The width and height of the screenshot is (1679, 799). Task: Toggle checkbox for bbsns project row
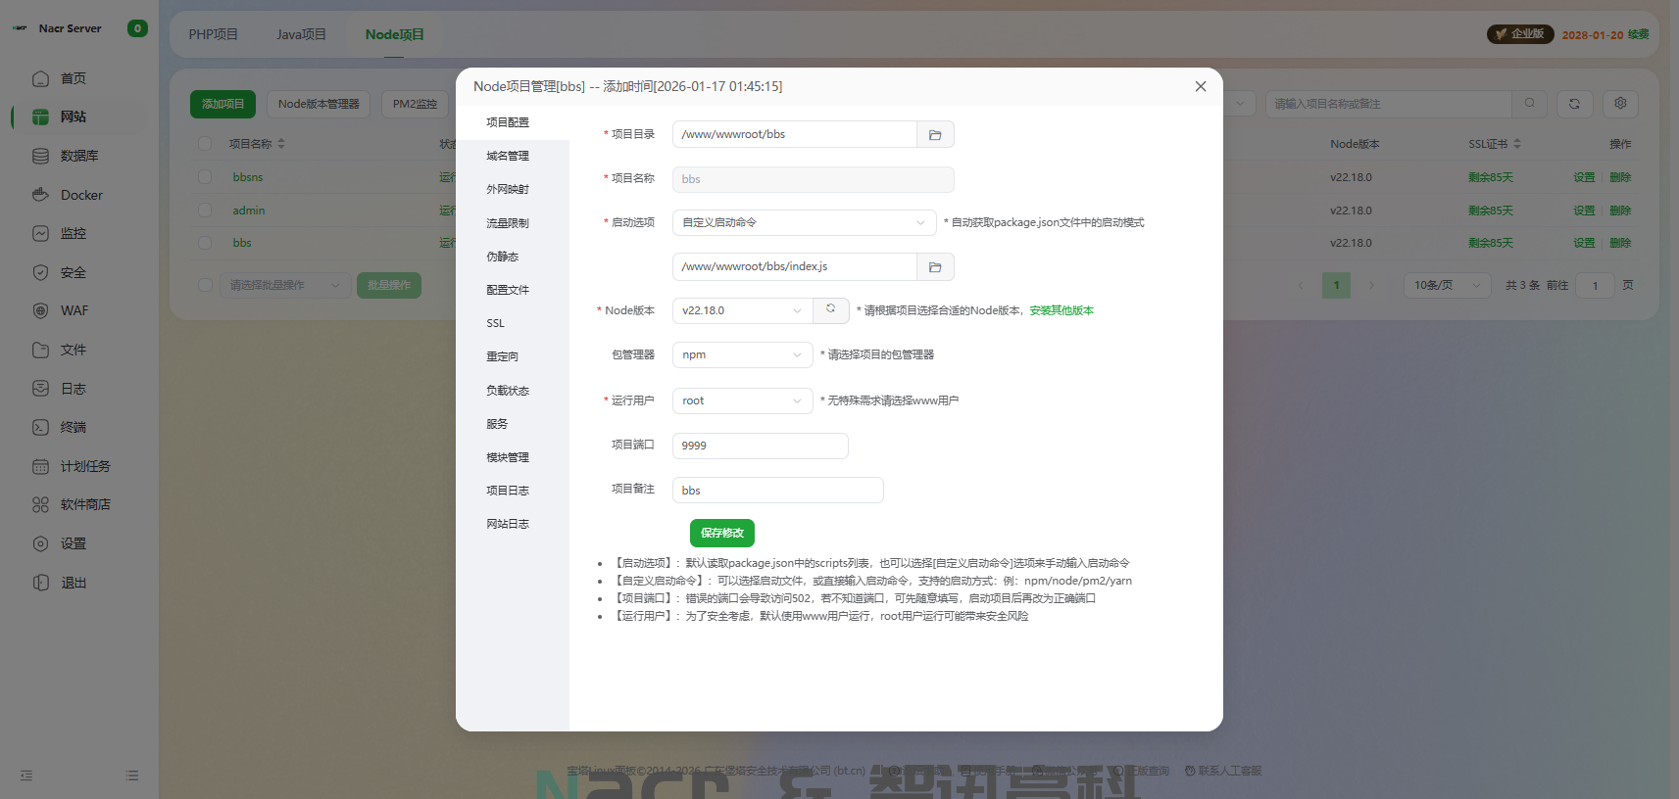coord(205,177)
